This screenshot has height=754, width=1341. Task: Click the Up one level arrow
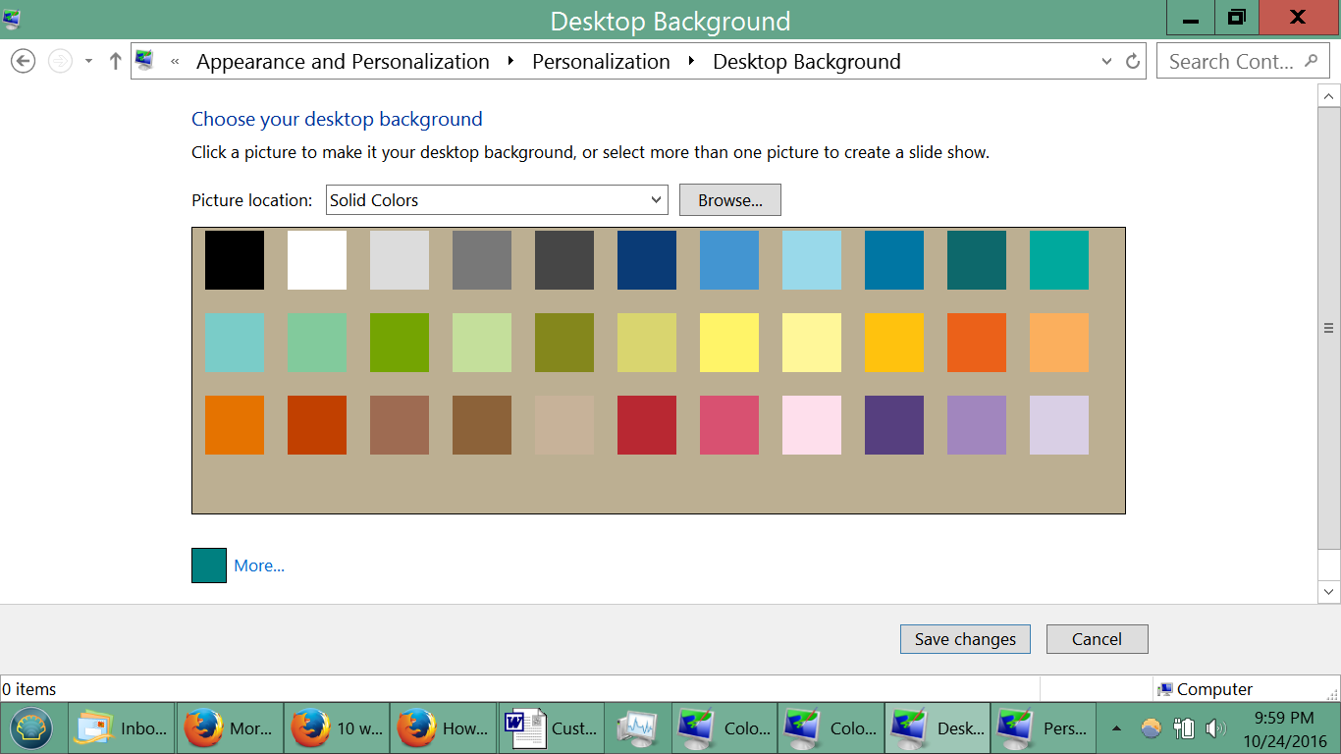(115, 61)
